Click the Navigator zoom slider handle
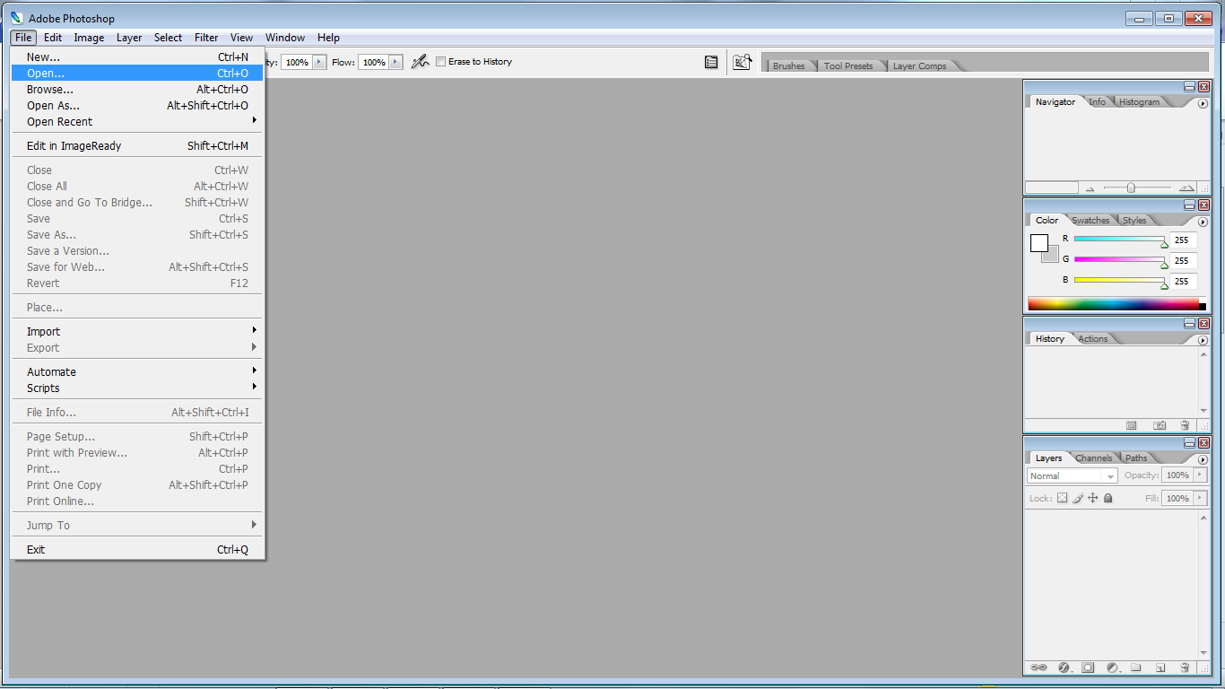This screenshot has width=1225, height=689. click(1131, 188)
